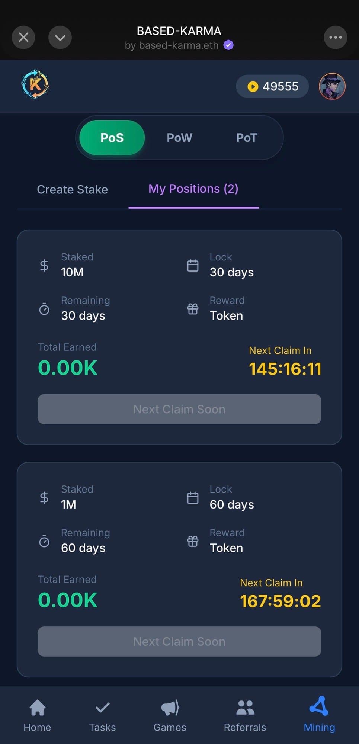Open the three-dot more options menu
This screenshot has width=359, height=744.
pyautogui.click(x=335, y=37)
